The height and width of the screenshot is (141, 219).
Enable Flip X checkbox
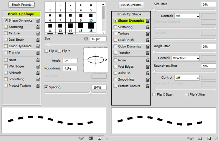click(46, 51)
